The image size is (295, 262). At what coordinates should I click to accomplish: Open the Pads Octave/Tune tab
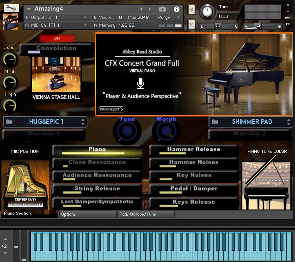click(x=146, y=214)
